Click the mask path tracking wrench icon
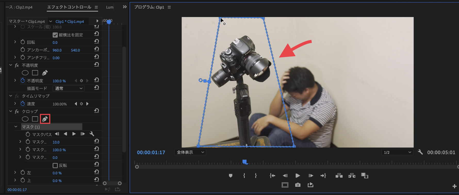459x195 pixels. [92, 134]
